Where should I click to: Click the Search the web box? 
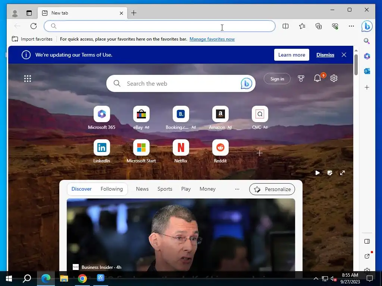click(181, 83)
